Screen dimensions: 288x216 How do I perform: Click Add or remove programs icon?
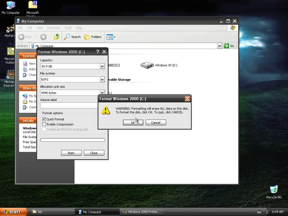(x=25, y=69)
